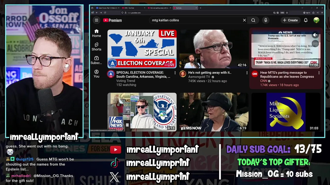The image size is (330, 185).
Task: Open the You section in the sidebar
Action: pos(96,74)
